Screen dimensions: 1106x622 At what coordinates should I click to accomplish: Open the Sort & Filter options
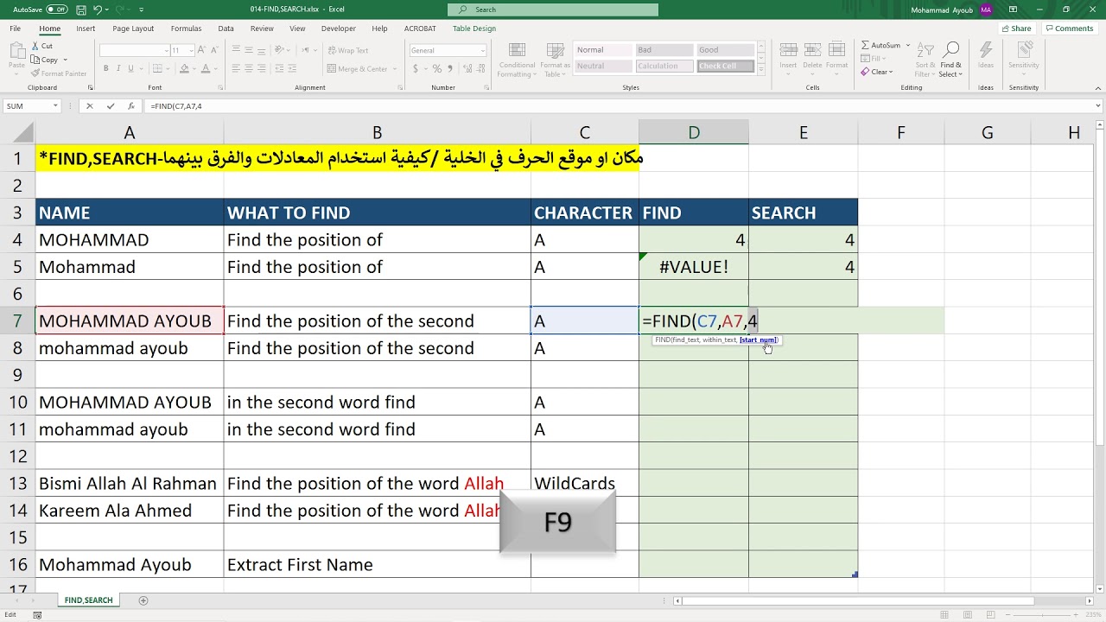[x=925, y=60]
